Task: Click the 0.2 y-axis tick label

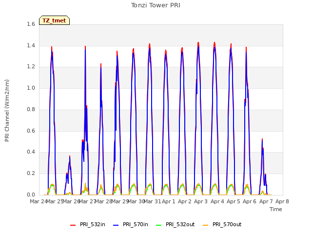Action: [x=31, y=174]
